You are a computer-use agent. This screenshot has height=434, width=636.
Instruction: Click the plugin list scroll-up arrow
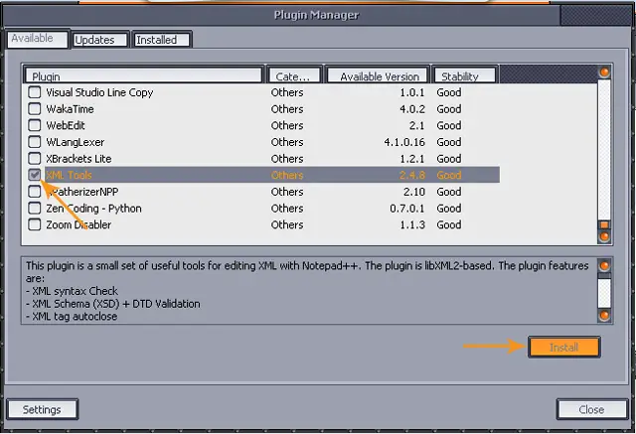pyautogui.click(x=604, y=72)
